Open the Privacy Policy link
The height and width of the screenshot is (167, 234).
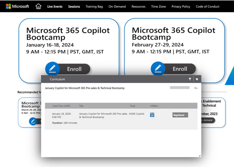(181, 7)
